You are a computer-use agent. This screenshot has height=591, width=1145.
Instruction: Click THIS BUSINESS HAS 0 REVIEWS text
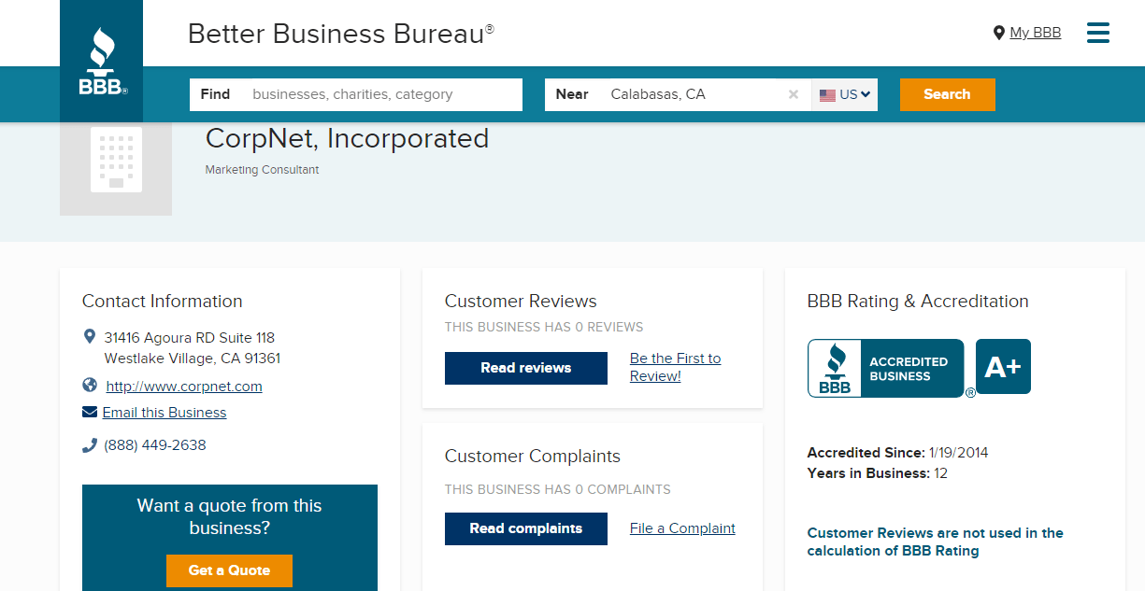click(x=544, y=328)
